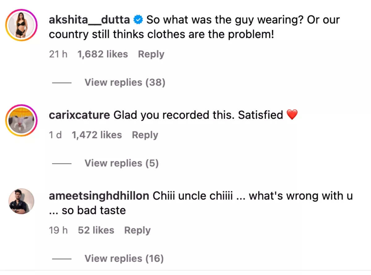
Task: Expand View replies (38)
Action: coord(125,82)
